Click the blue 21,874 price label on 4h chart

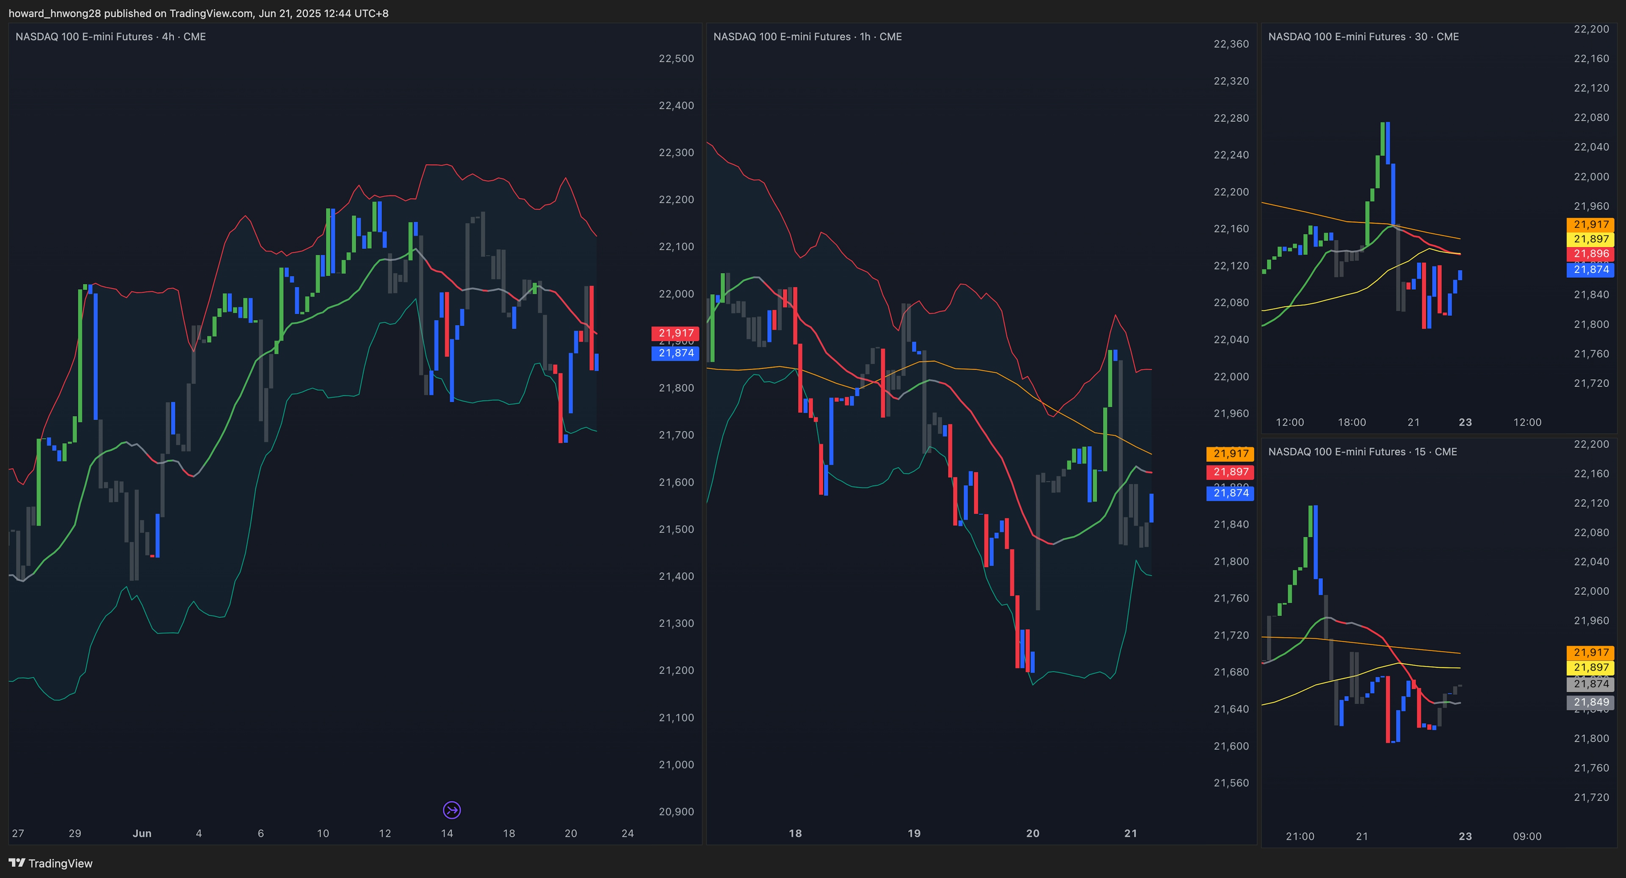[x=675, y=353]
